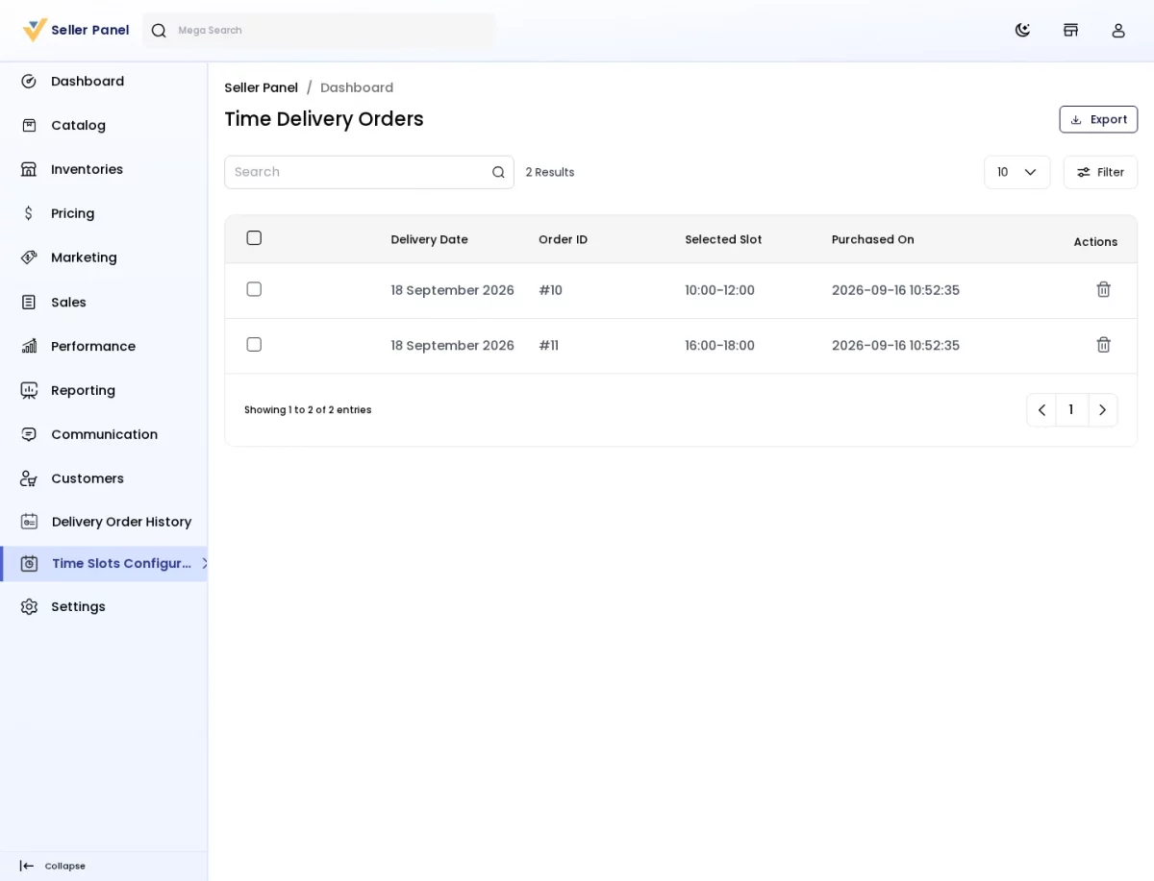Click the Catalog sidebar icon
Image resolution: width=1154 pixels, height=881 pixels.
[x=29, y=126]
